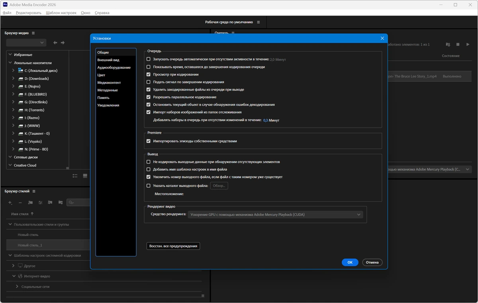This screenshot has height=303, width=478.
Task: Enable Подать сигнал по завершении кодирования
Action: (149, 82)
